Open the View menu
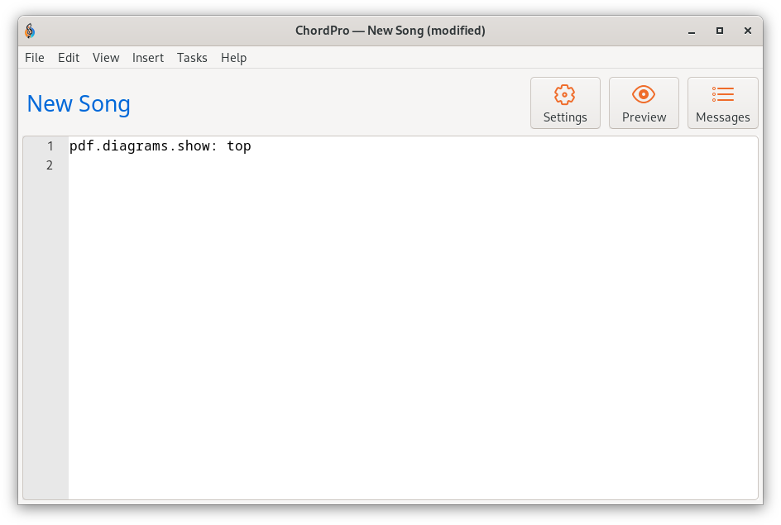The height and width of the screenshot is (525, 781). coord(106,58)
